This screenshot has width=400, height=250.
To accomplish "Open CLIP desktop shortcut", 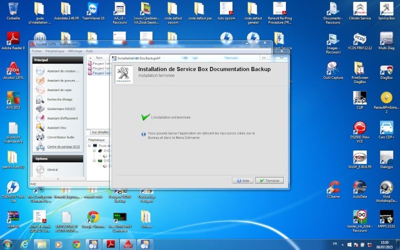I will tap(359, 100).
